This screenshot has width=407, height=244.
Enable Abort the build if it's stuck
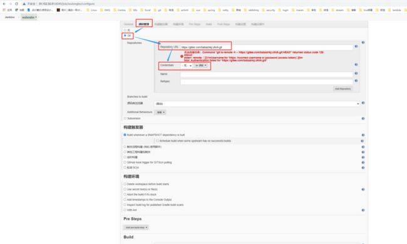125,194
